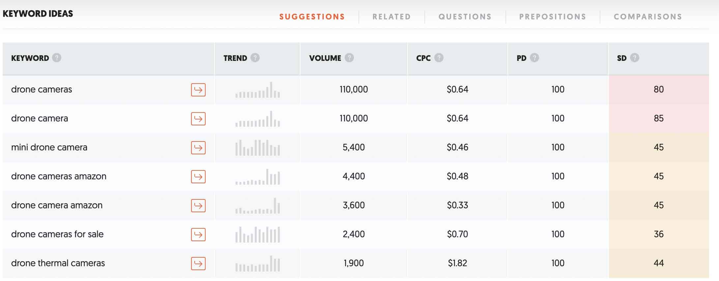Click the 'drone camera amazon' keyword text
The width and height of the screenshot is (719, 281).
click(x=57, y=205)
